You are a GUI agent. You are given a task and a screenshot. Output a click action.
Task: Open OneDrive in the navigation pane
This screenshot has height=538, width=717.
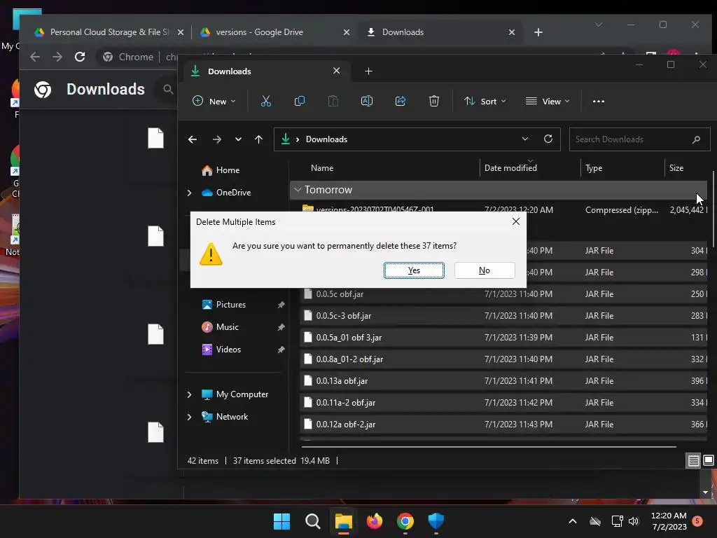233,193
